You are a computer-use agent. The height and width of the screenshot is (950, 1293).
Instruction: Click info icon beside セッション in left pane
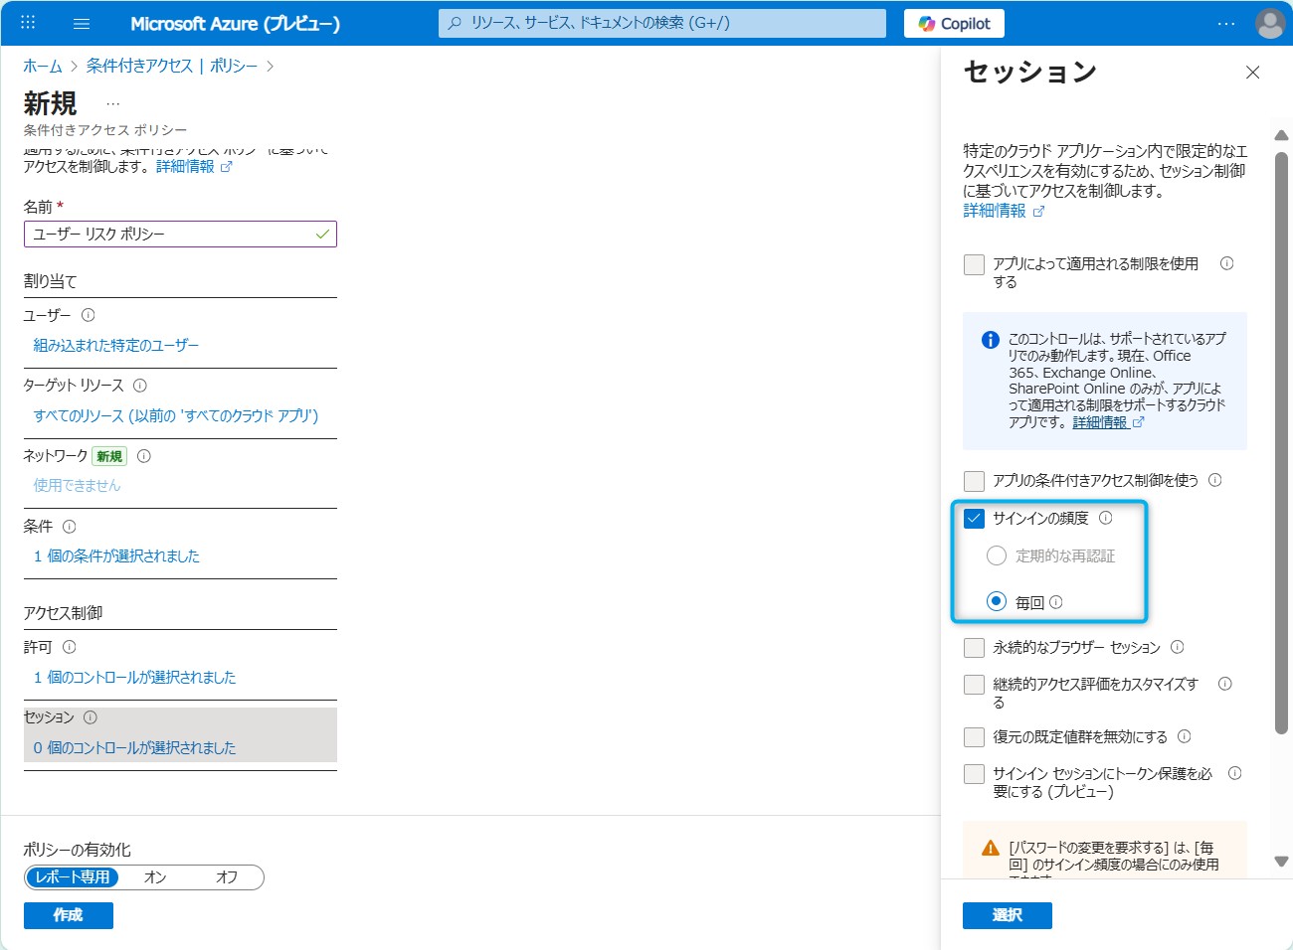click(91, 717)
